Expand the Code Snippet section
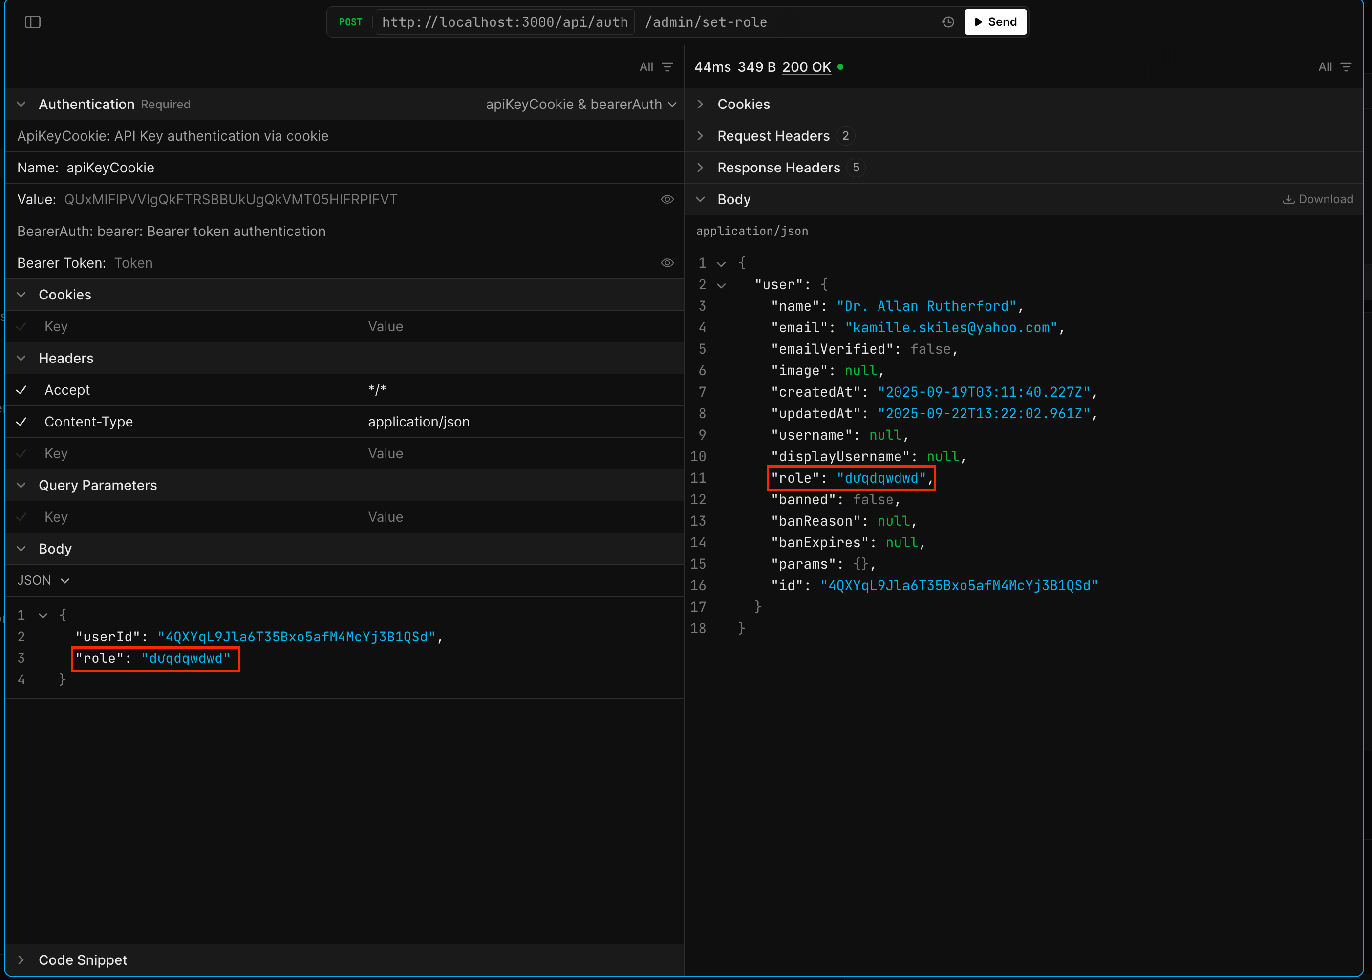 pyautogui.click(x=83, y=960)
